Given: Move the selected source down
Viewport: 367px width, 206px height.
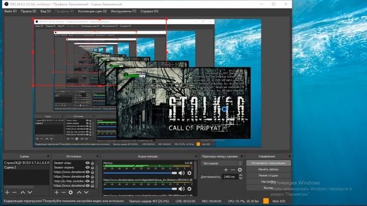Looking at the screenshot, I should point(86,192).
